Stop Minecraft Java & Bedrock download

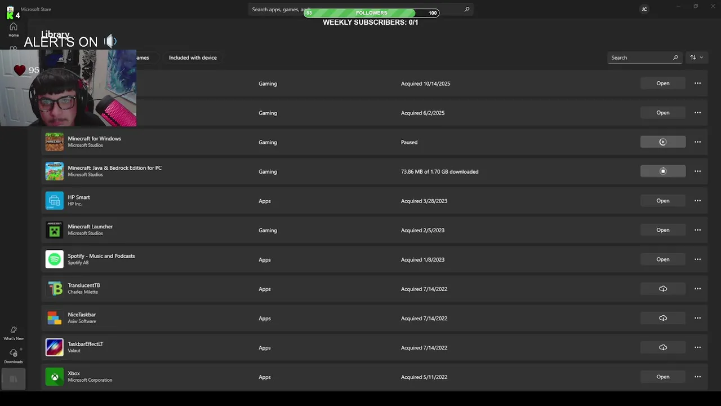tap(663, 171)
